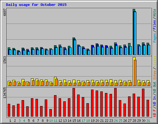Select day label 21

tap(102, 121)
